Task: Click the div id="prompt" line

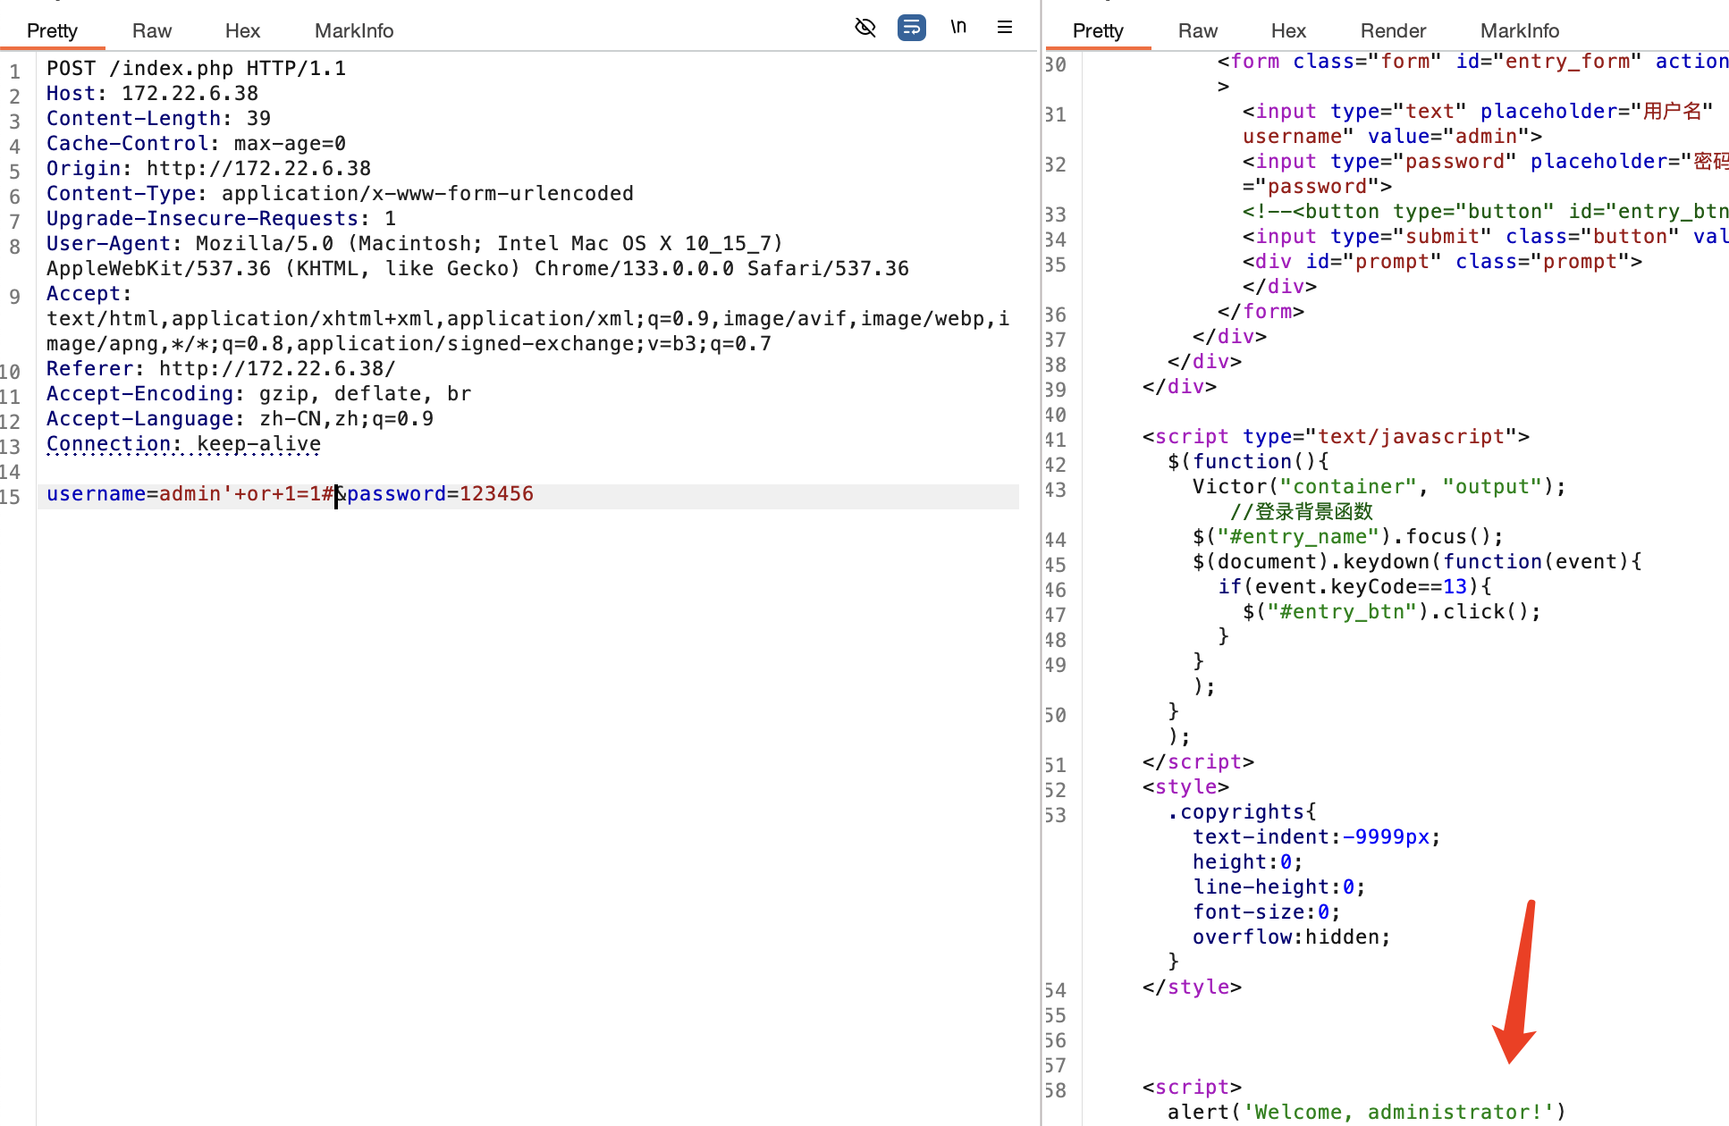Action: (x=1441, y=261)
